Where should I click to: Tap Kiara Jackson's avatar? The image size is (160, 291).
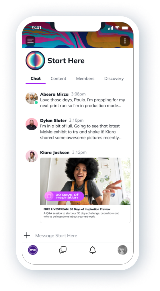(32, 156)
